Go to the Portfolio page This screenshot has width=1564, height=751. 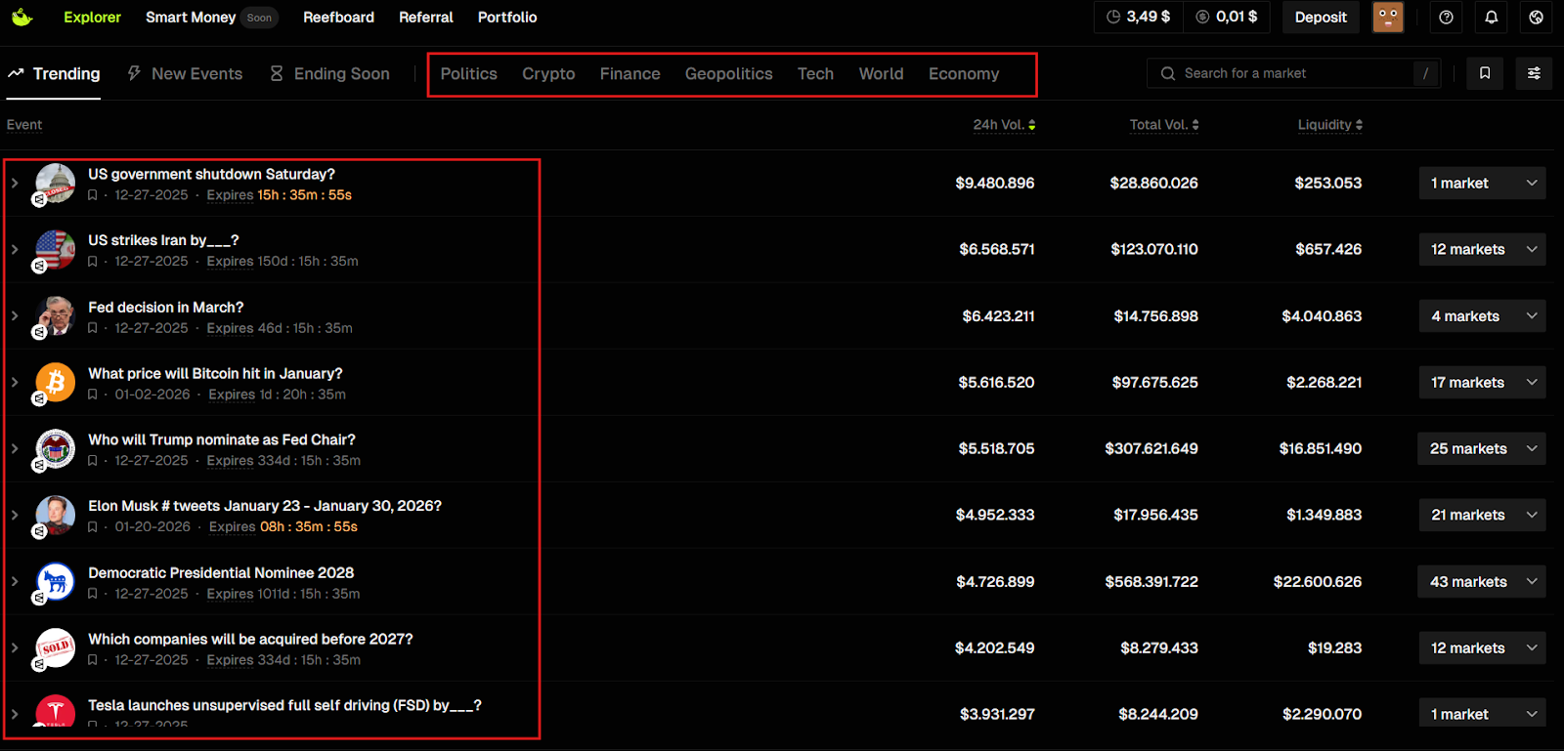point(507,17)
